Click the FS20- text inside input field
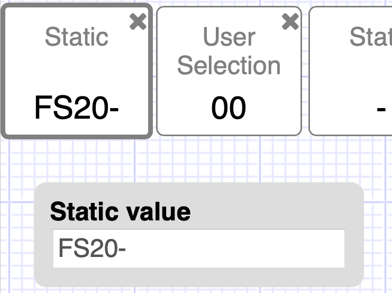 pos(92,248)
